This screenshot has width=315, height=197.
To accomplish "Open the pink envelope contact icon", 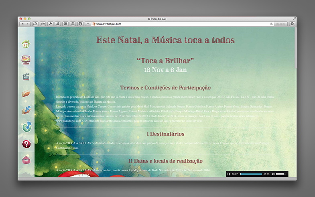I will pos(26,160).
